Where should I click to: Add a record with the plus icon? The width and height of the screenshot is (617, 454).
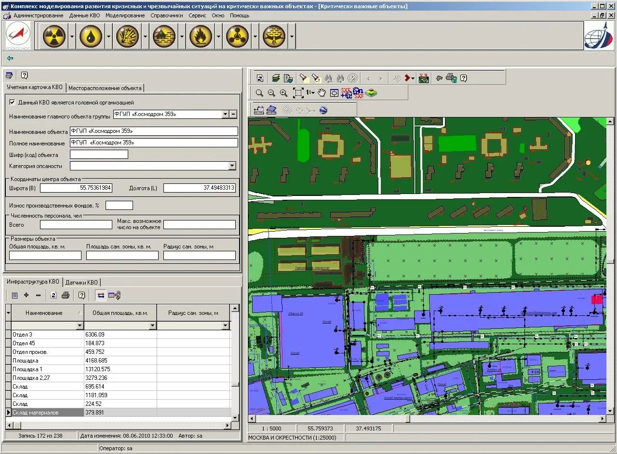pos(26,295)
